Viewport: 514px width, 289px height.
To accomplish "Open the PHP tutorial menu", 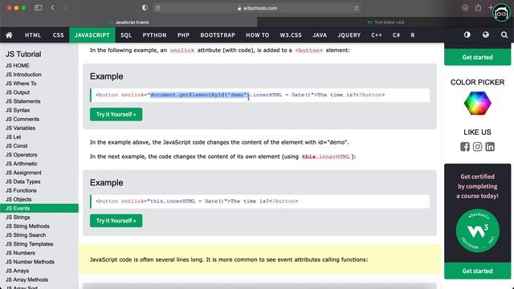I will coord(183,35).
